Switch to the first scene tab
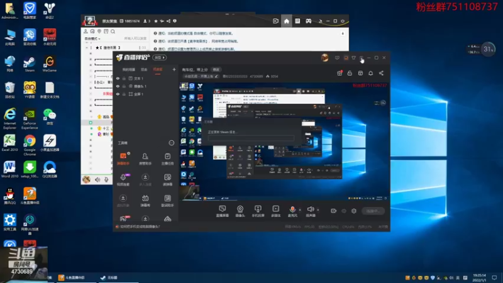The height and width of the screenshot is (283, 503). [129, 70]
